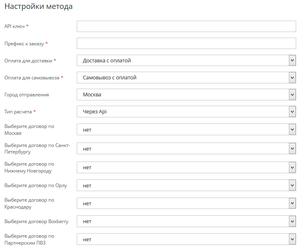Image resolution: width=299 pixels, height=249 pixels.
Task: Click the Настройки метода heading
Action: (39, 7)
